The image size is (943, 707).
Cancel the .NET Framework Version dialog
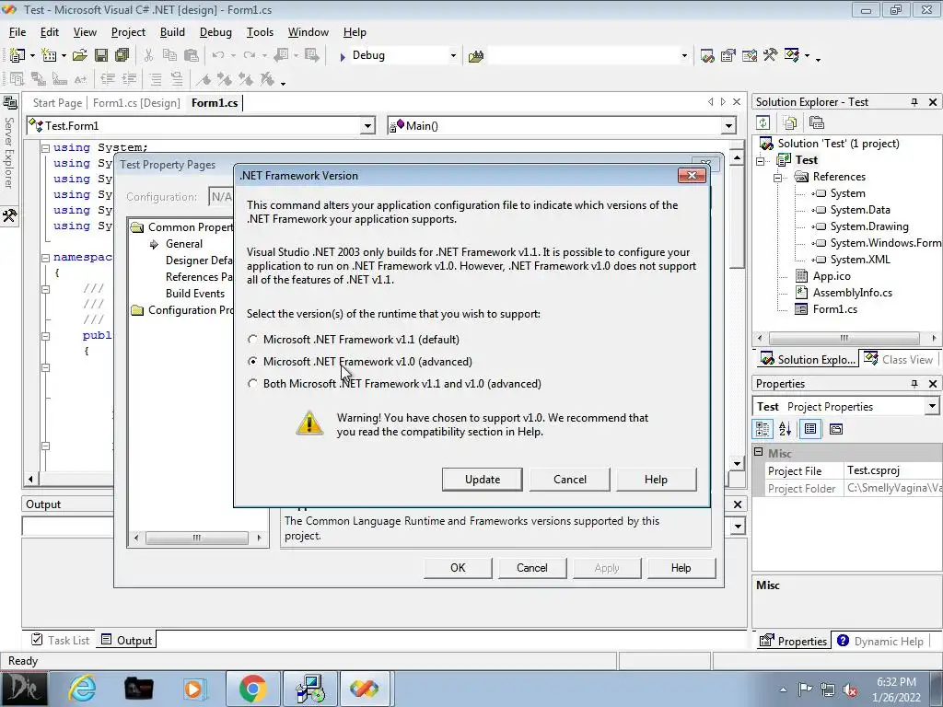click(569, 479)
